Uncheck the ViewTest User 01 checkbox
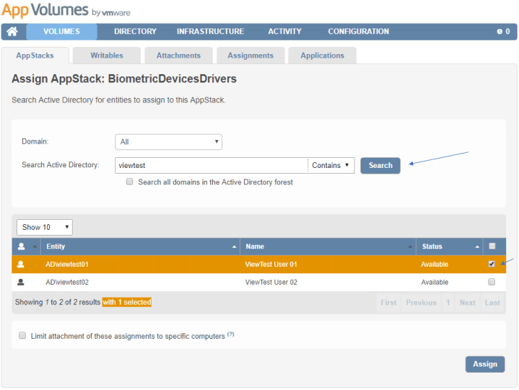Viewport: 519px width, 390px height. pyautogui.click(x=492, y=265)
